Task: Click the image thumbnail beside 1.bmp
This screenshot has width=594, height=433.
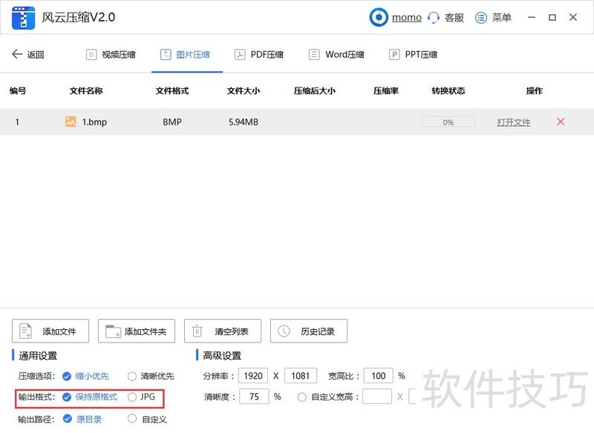Action: 71,122
